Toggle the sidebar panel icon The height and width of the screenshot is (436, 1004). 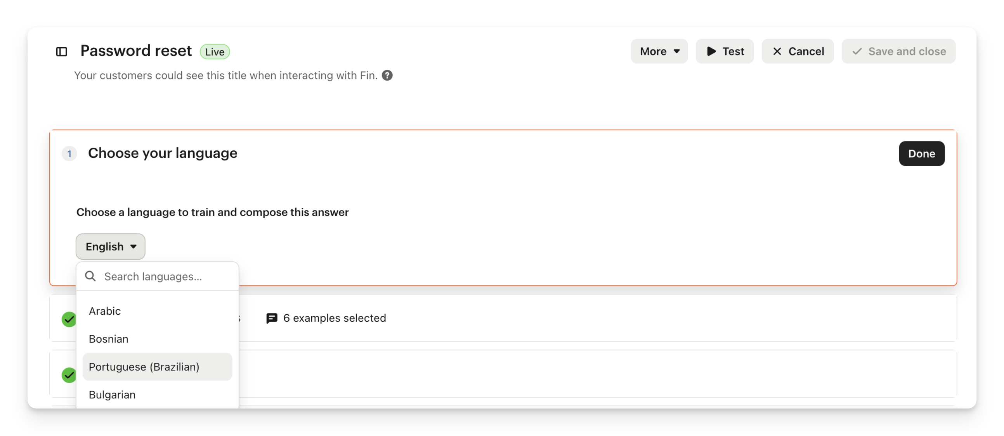[62, 52]
